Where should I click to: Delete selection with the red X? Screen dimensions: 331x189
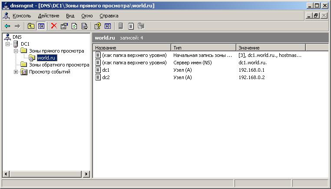[54, 26]
